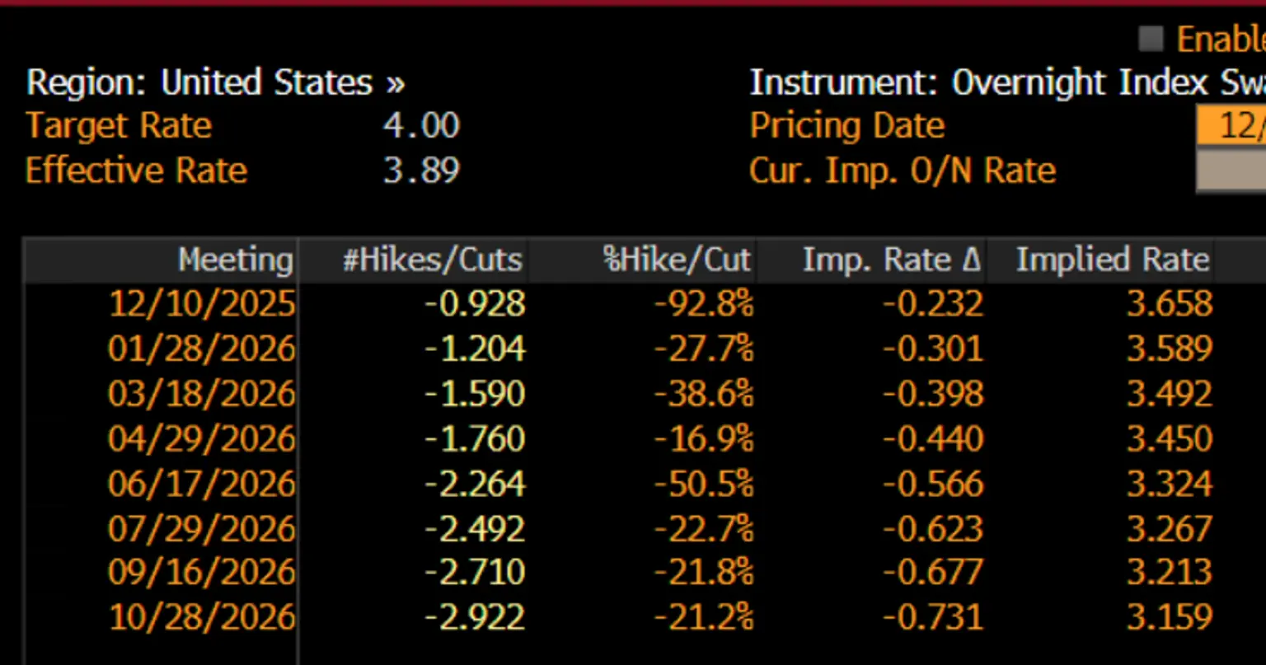Image resolution: width=1266 pixels, height=665 pixels.
Task: Tick the Enable checkbox at top right
Action: pos(1151,38)
